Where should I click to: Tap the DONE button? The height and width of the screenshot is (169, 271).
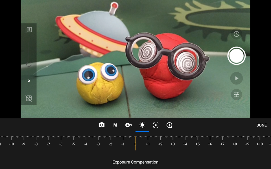click(261, 125)
